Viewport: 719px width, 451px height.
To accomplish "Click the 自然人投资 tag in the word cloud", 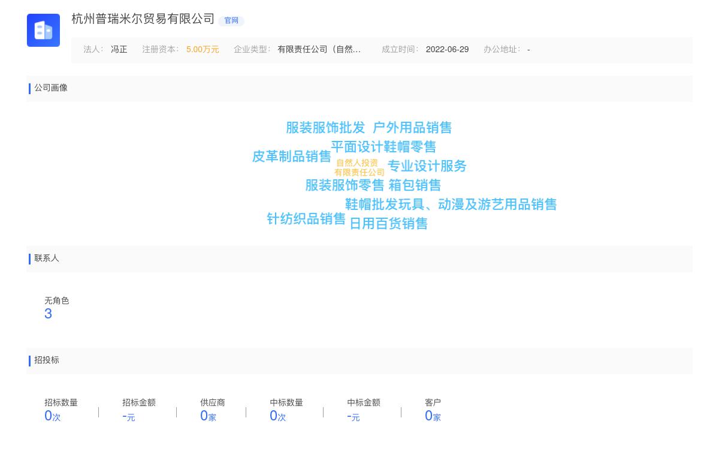I will [357, 163].
